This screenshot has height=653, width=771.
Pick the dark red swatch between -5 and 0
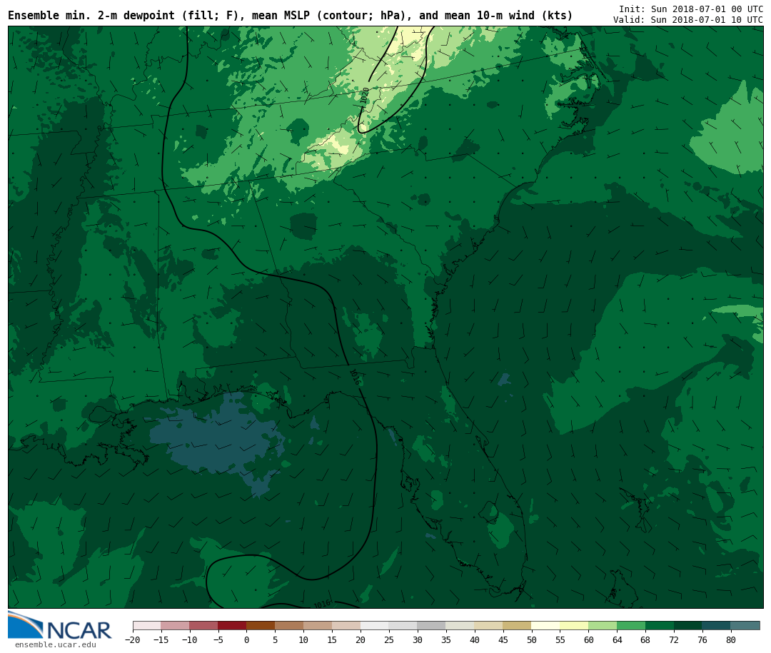click(232, 626)
